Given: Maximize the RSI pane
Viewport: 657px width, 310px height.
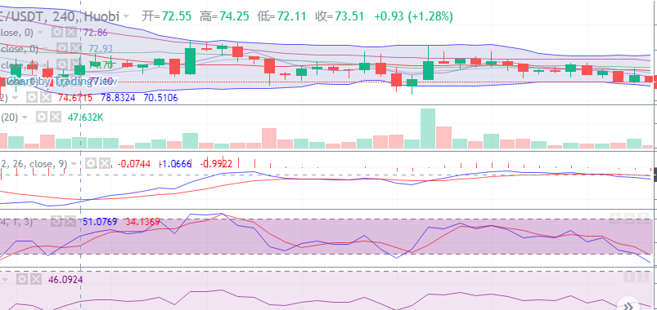Looking at the screenshot, I should 643,277.
